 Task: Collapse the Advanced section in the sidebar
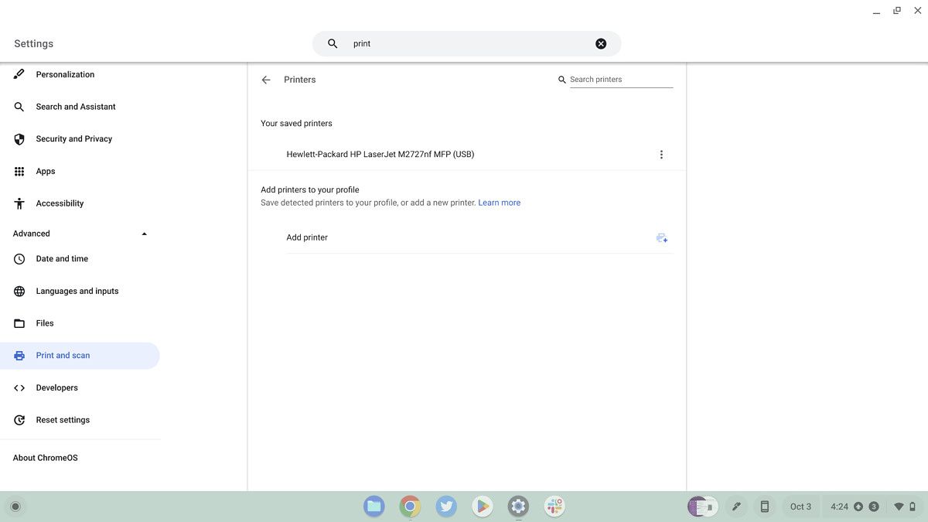[144, 233]
